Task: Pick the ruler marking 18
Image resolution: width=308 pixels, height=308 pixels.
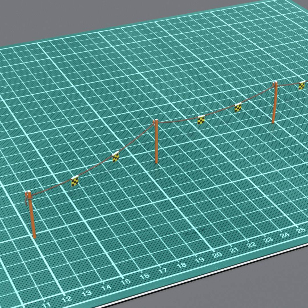Action: coord(182,265)
